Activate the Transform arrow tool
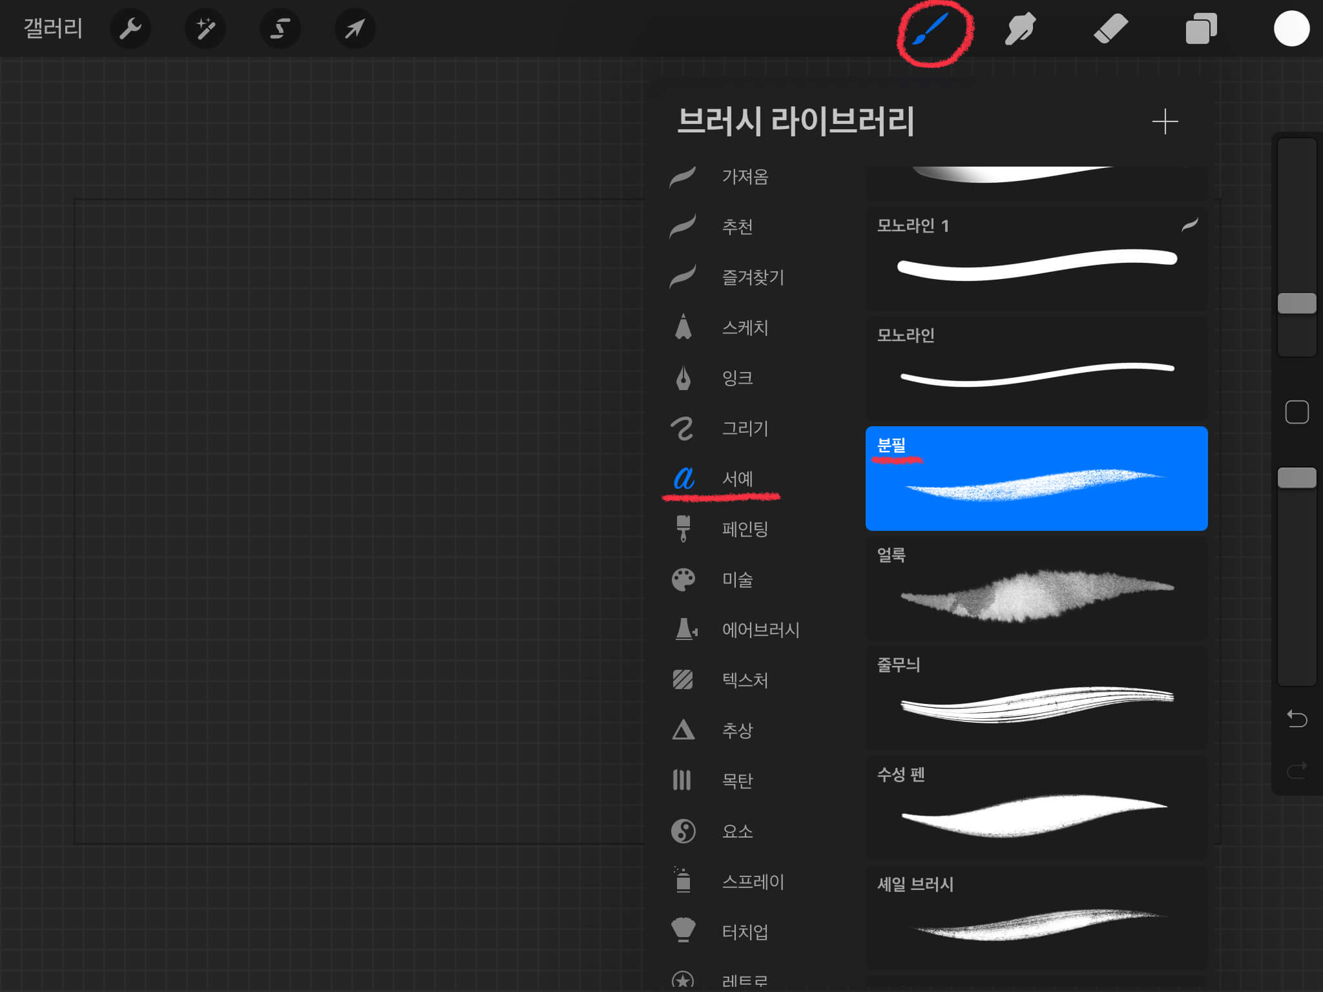 tap(355, 29)
